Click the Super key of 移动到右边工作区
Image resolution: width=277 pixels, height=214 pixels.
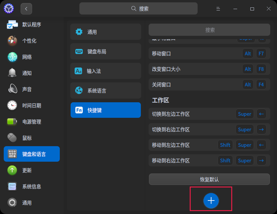tap(245, 161)
